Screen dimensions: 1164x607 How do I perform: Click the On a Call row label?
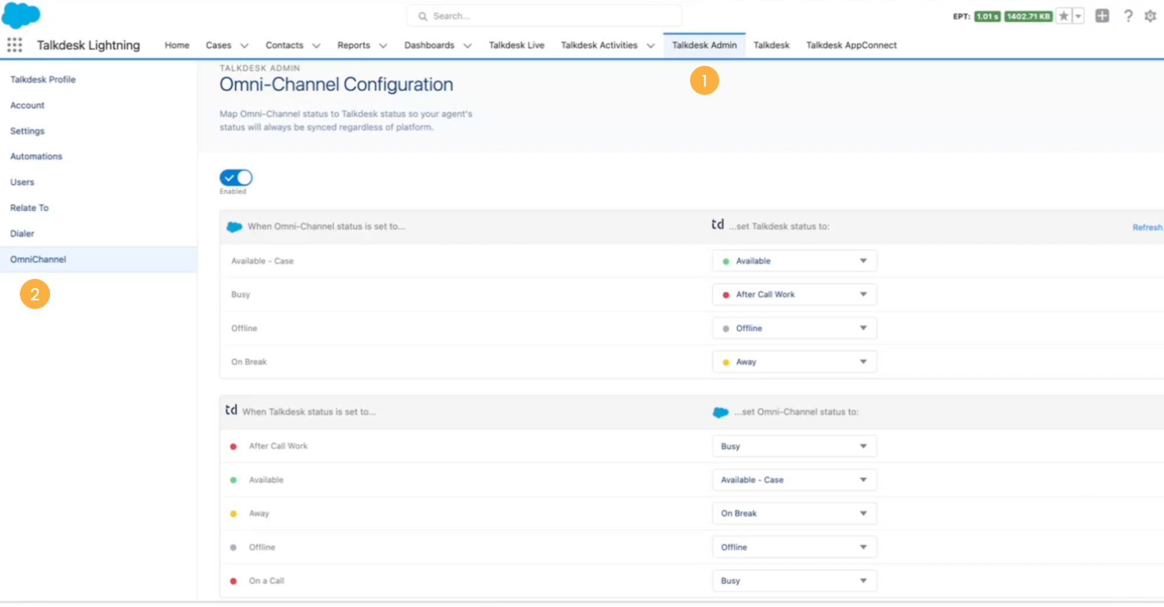click(267, 581)
